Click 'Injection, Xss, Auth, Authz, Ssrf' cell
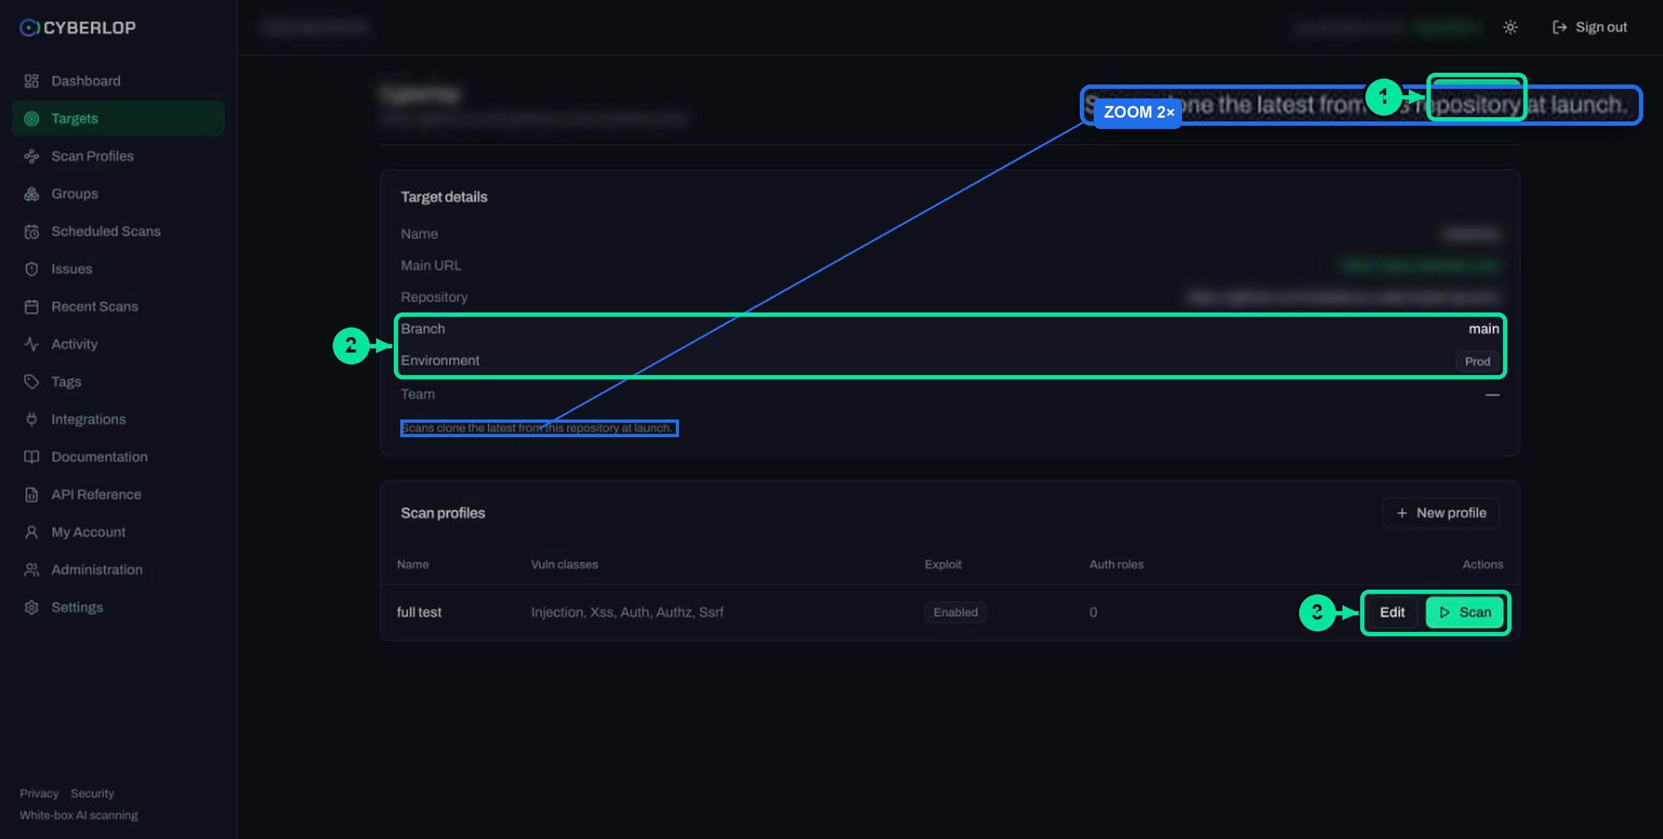The width and height of the screenshot is (1663, 839). pos(627,612)
